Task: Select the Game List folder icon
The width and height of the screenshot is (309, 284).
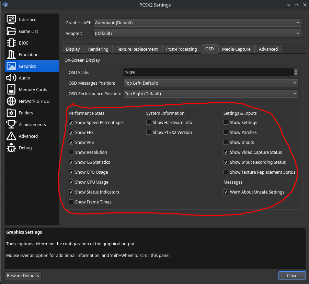Action: tap(11, 31)
